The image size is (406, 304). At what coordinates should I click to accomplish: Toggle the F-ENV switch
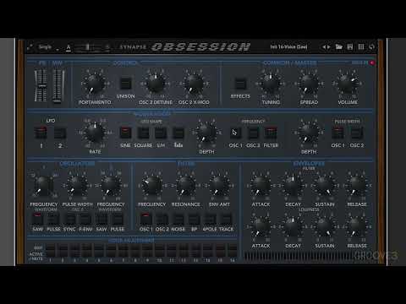pos(85,219)
